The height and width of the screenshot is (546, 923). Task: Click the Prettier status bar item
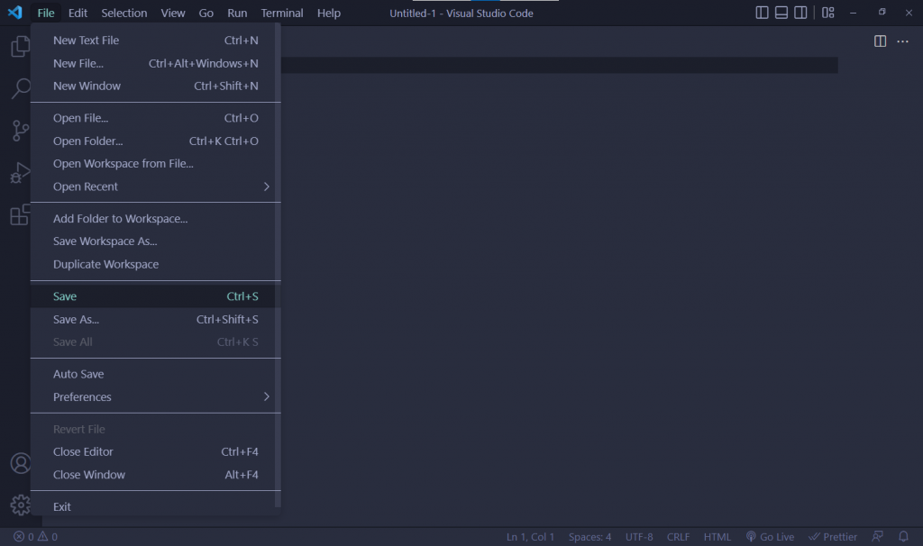[833, 537]
